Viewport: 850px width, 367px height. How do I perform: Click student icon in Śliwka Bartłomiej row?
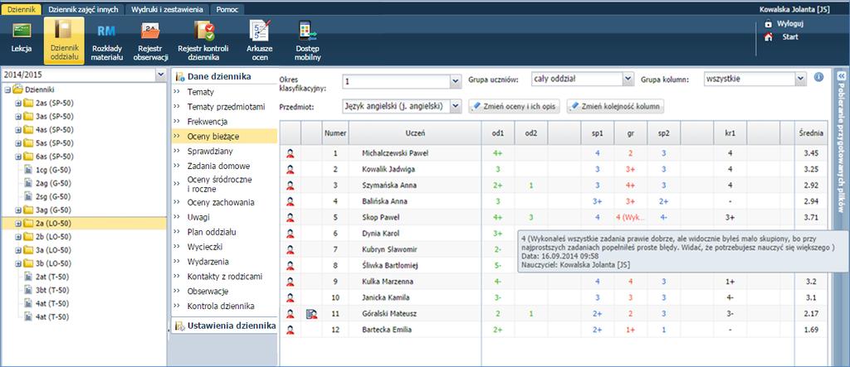290,265
